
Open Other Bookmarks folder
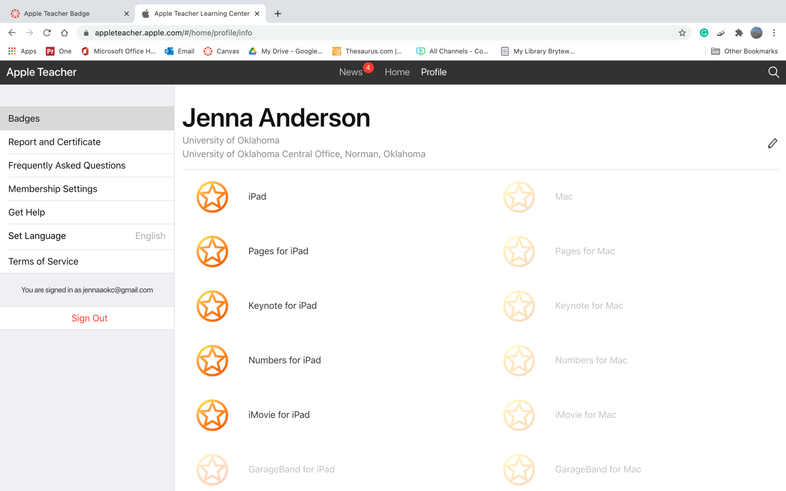(744, 51)
